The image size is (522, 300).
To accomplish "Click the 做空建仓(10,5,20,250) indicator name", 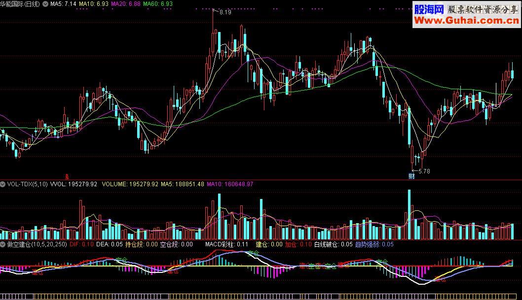I will coord(37,244).
